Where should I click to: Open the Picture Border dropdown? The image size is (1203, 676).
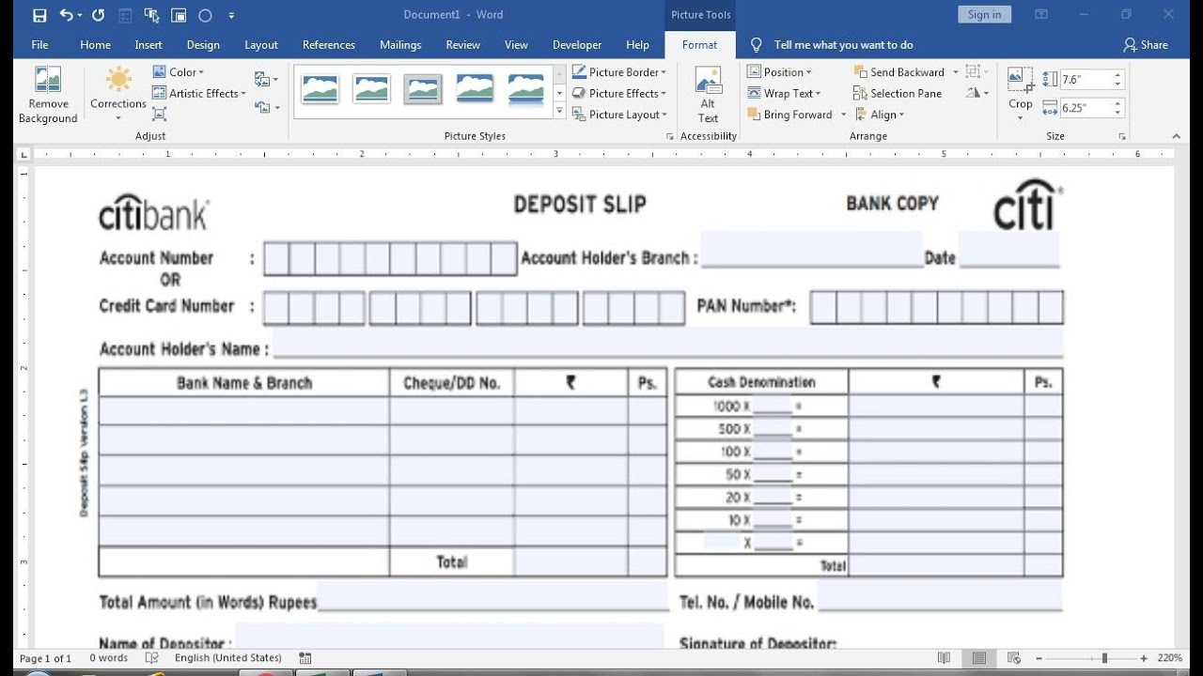[x=619, y=72]
